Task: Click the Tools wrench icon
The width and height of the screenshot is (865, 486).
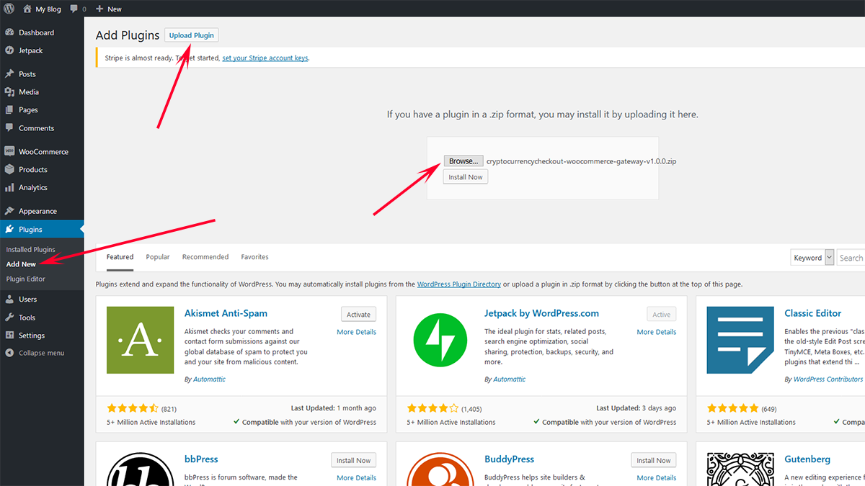Action: click(9, 318)
